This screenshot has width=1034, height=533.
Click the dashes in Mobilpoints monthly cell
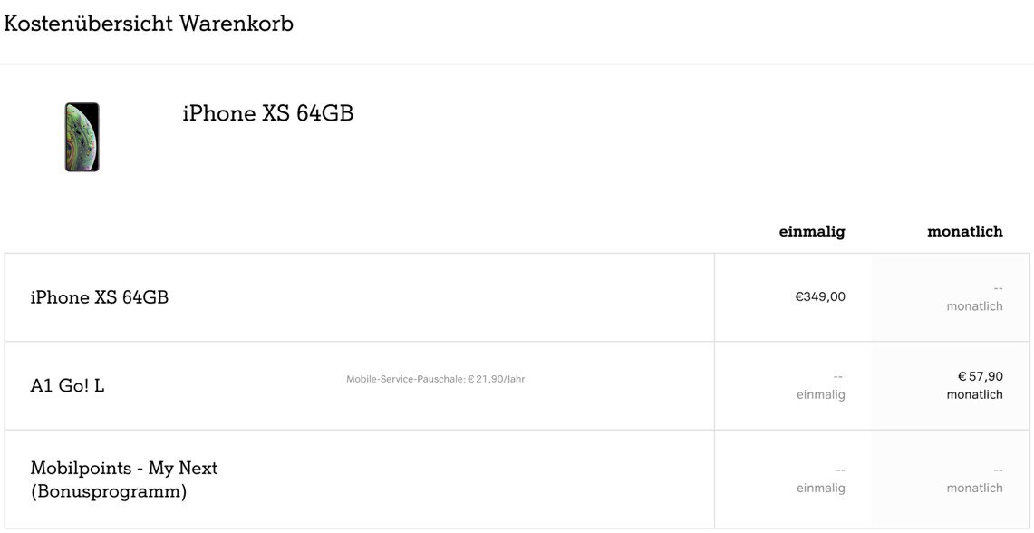[998, 470]
